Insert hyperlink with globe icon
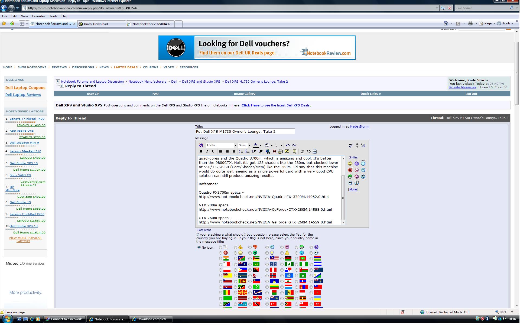520x325 pixels. point(268,151)
